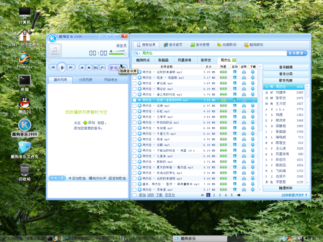Go to the next results page arrow
The height and width of the screenshot is (242, 323).
[239, 195]
